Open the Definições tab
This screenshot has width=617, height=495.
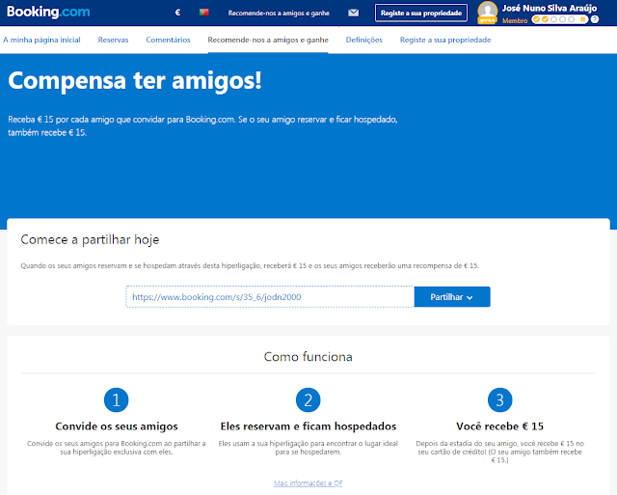[364, 40]
